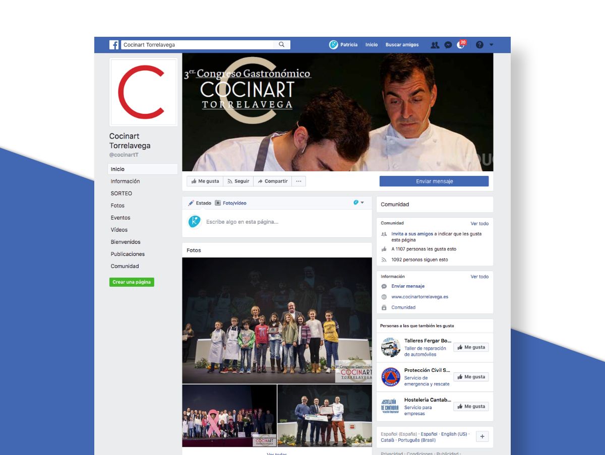Open the Messenger icon in top bar
The image size is (605, 455).
coord(448,45)
